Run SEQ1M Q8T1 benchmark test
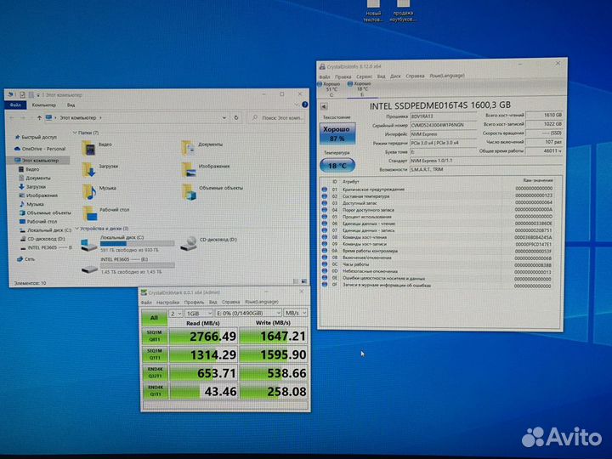Screen dimensions: 612x459 pos(155,336)
